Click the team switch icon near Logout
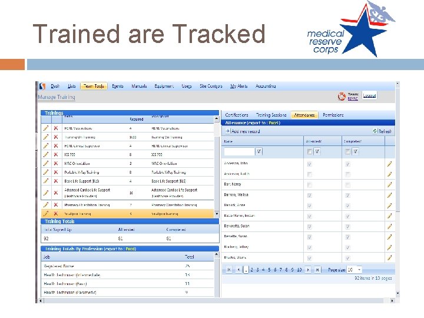Viewport: 424px width, 318px height. tap(342, 96)
